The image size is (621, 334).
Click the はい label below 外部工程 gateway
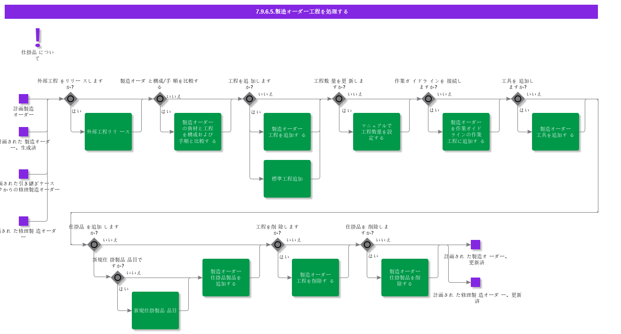click(x=77, y=111)
